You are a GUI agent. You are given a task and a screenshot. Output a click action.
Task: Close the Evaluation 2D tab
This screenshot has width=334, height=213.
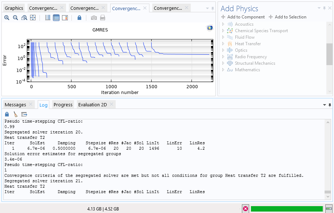coord(111,105)
